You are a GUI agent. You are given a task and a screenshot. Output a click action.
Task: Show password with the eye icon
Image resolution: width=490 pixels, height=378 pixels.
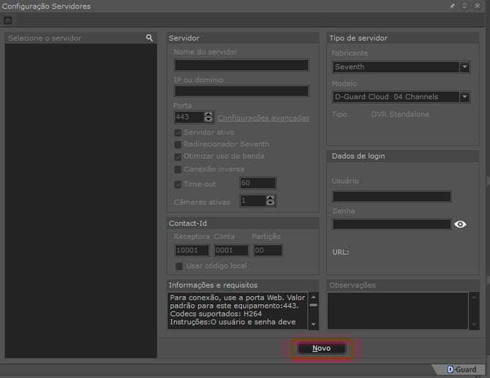pyautogui.click(x=460, y=224)
